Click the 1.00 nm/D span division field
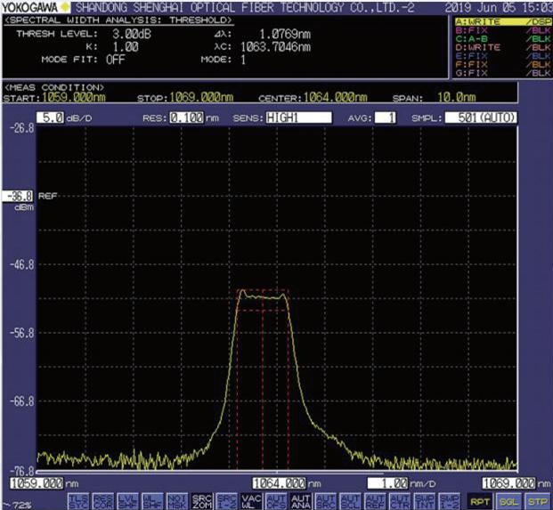The width and height of the screenshot is (553, 510). click(387, 483)
